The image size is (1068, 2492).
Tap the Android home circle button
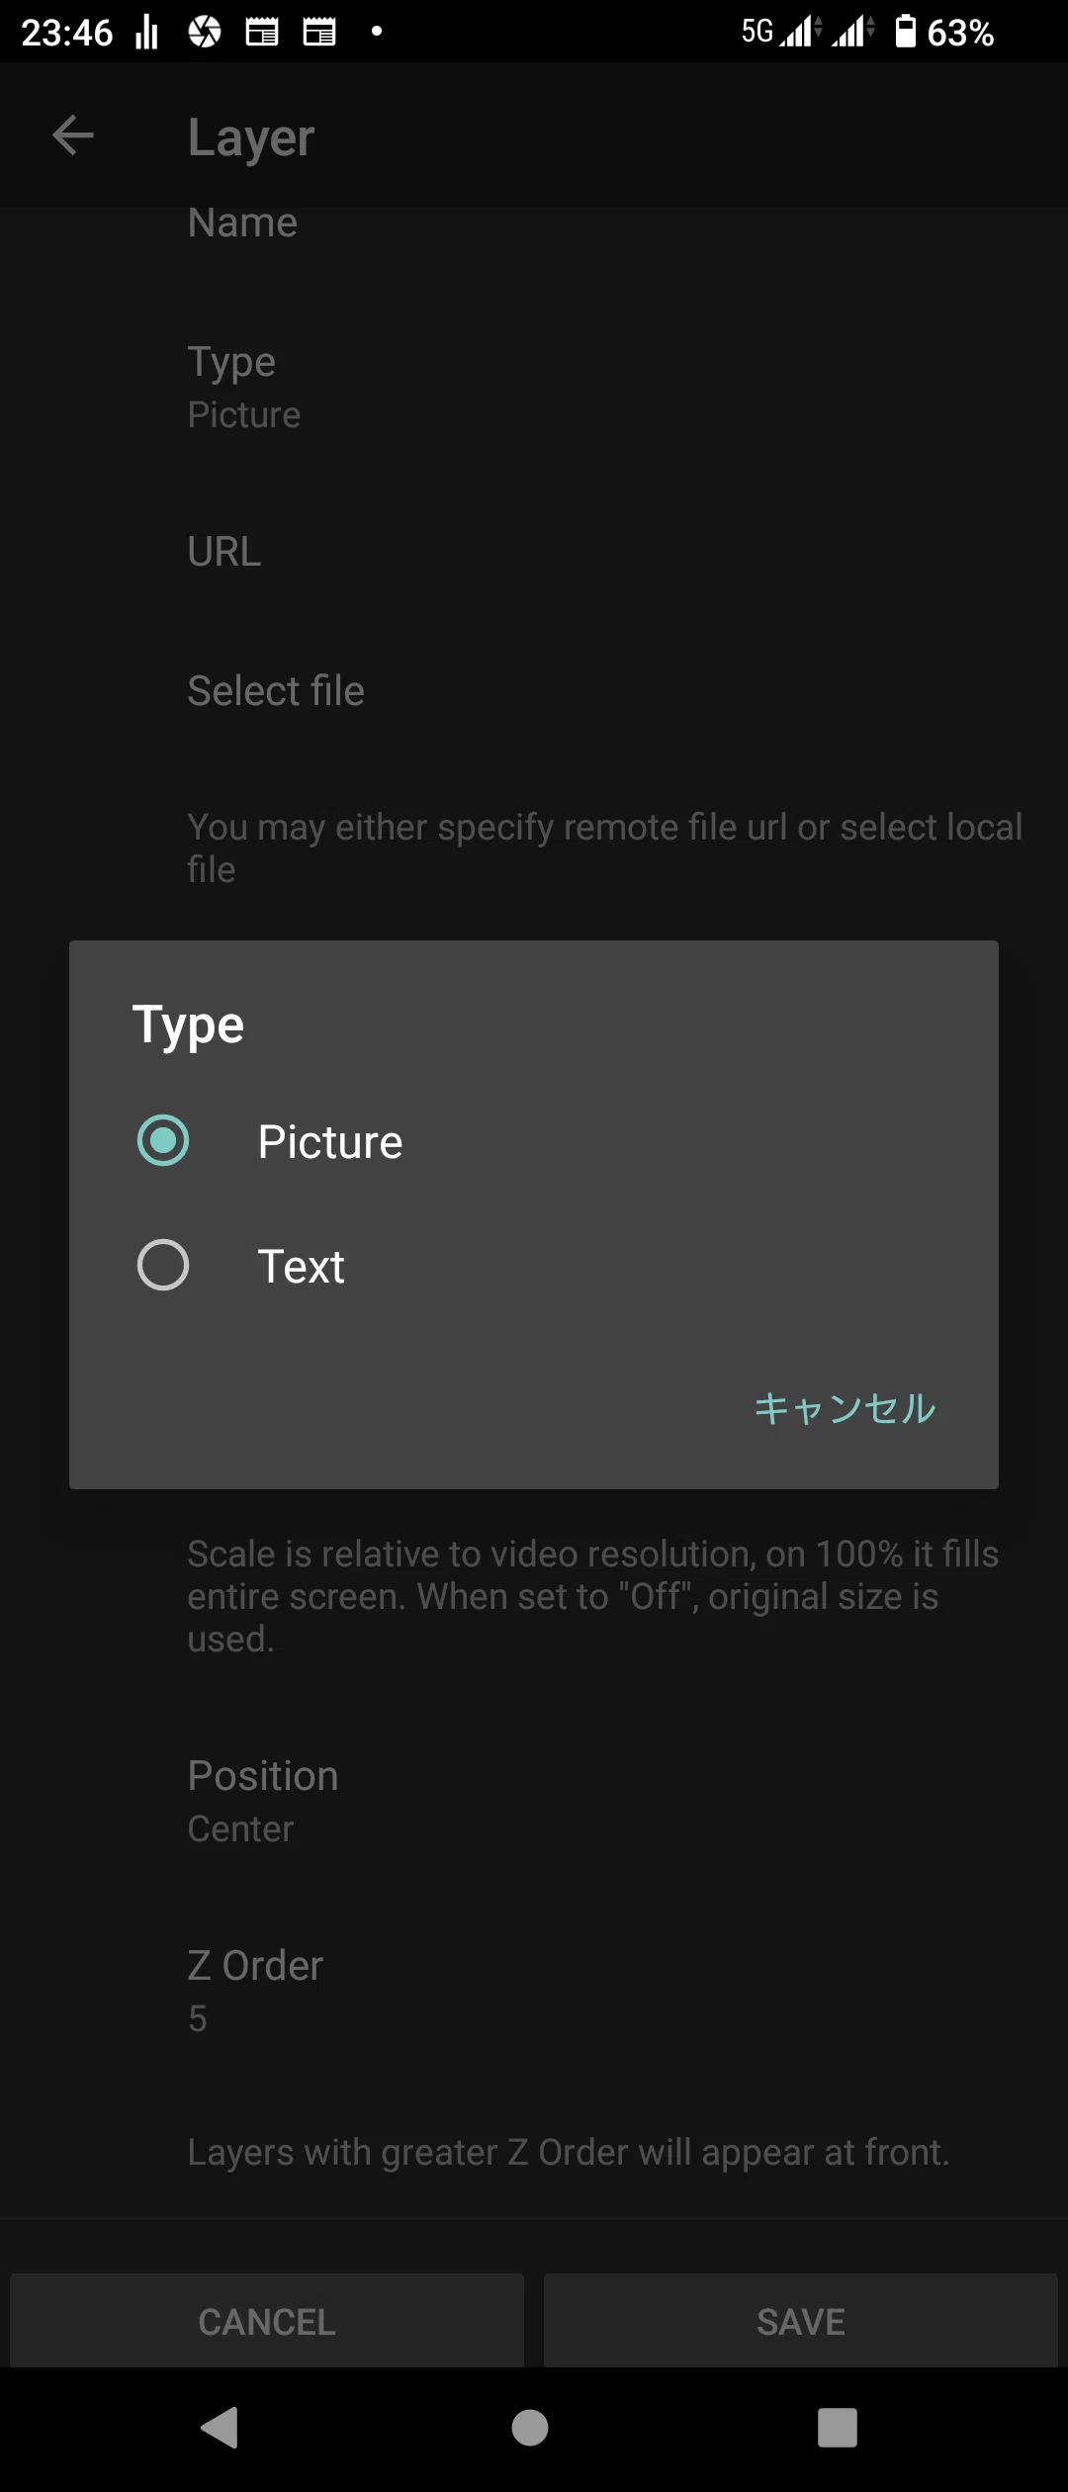pyautogui.click(x=530, y=2427)
